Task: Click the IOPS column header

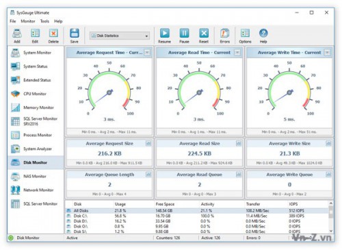Action: [293, 204]
